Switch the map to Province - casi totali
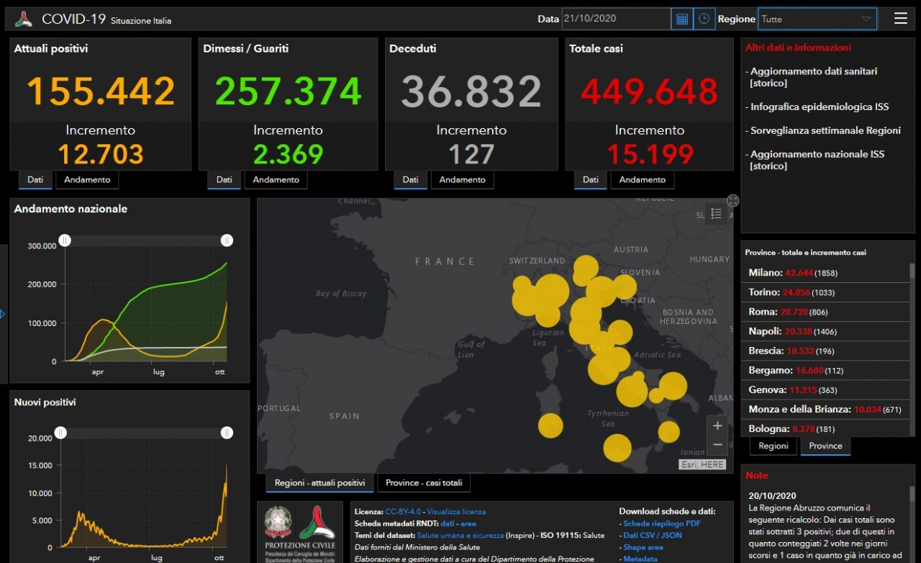 click(x=424, y=482)
